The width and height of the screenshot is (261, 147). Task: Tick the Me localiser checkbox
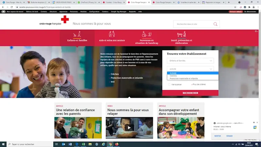click(x=169, y=85)
